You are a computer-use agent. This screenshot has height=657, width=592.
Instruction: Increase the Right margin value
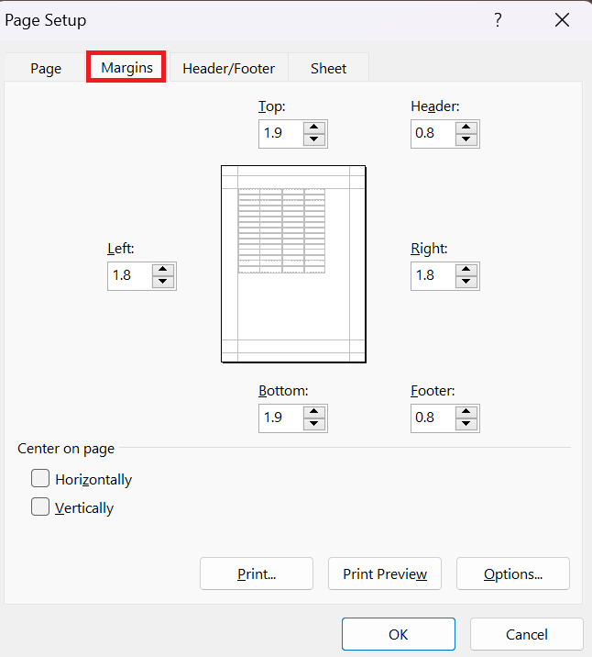(466, 270)
